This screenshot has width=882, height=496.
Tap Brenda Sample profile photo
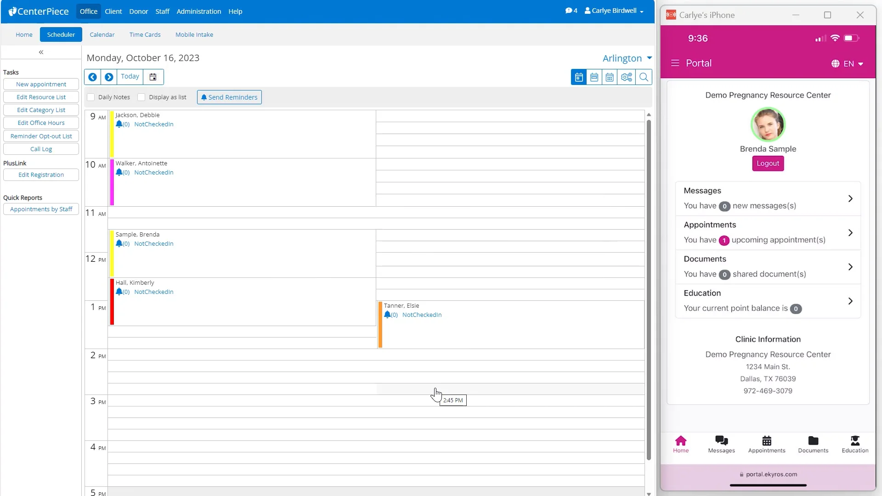pyautogui.click(x=768, y=124)
